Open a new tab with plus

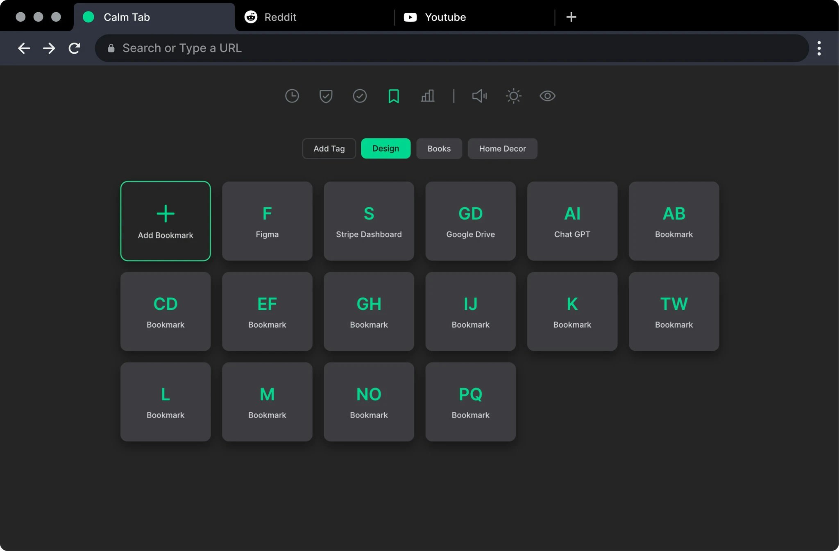(x=571, y=17)
